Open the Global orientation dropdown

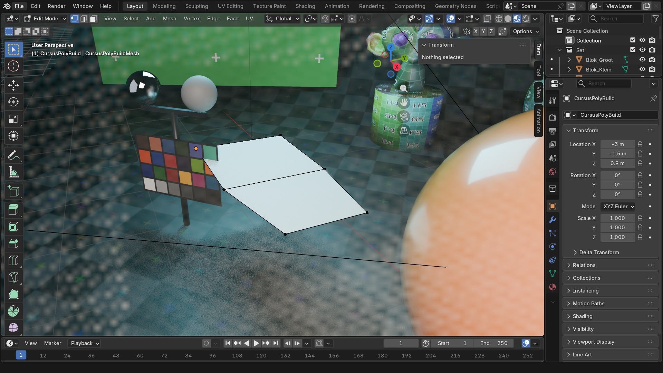(x=282, y=19)
